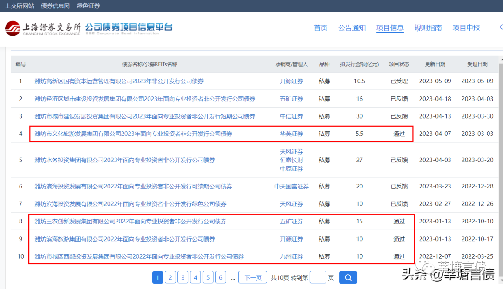503x289 pixels.
Task: Open the 公告通知 navigation tab
Action: click(352, 28)
